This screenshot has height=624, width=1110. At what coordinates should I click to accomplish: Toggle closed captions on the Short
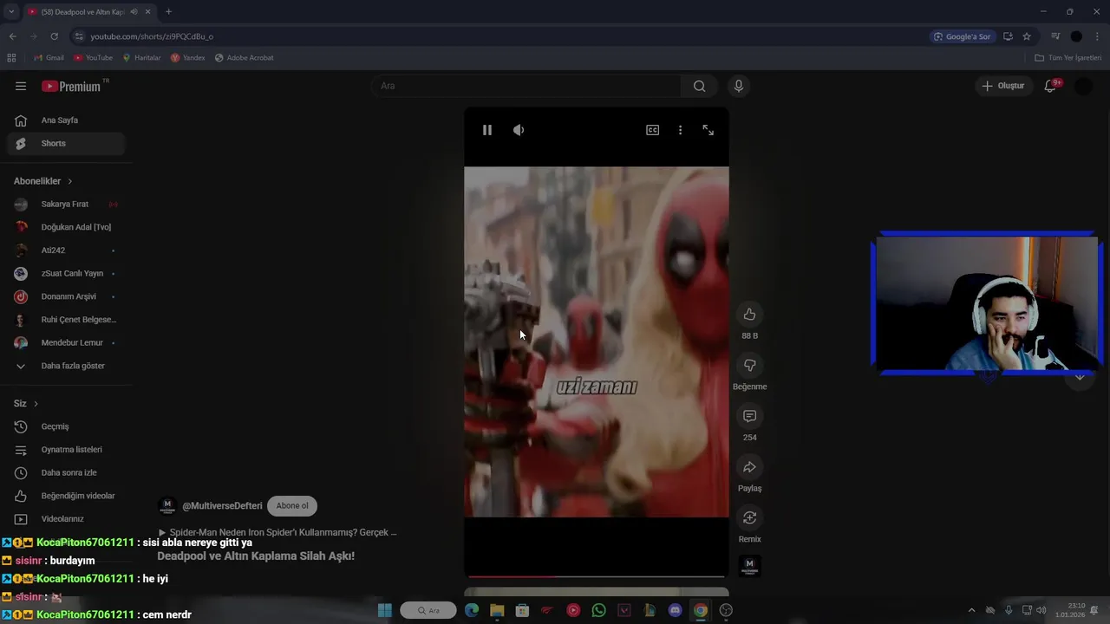[652, 130]
